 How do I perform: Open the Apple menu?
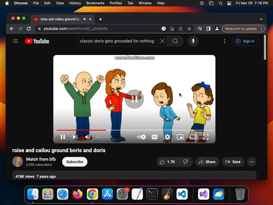[x=7, y=3]
